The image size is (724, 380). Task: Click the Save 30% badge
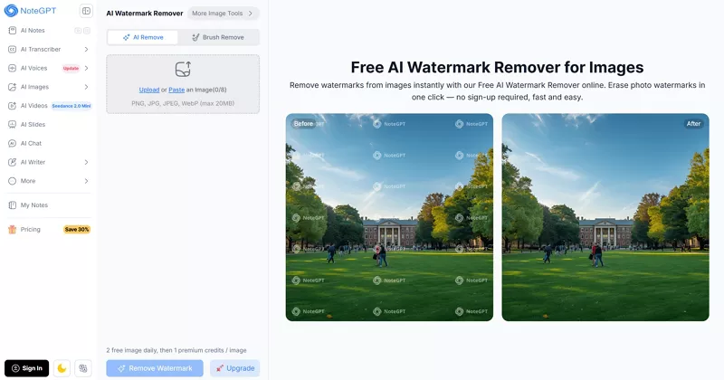click(x=77, y=230)
